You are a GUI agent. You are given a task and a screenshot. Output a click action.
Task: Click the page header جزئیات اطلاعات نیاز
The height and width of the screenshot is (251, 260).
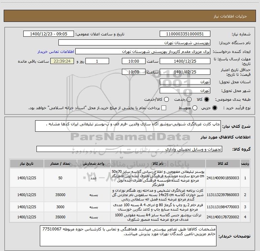click(x=230, y=16)
